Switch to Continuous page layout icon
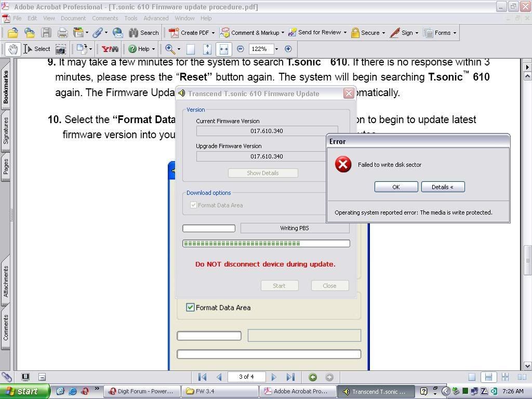This screenshot has width=532, height=399. 488,377
